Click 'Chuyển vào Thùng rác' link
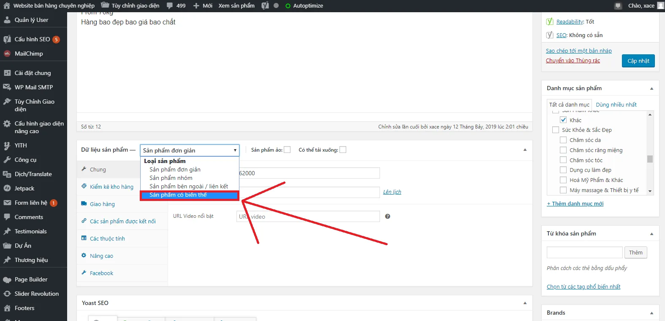Screen dimensions: 665x321 pyautogui.click(x=573, y=61)
